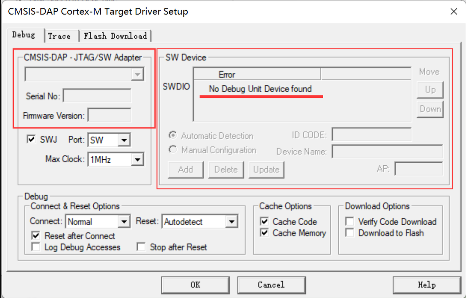Open the Flash Download tab
This screenshot has height=298, width=466.
click(115, 36)
